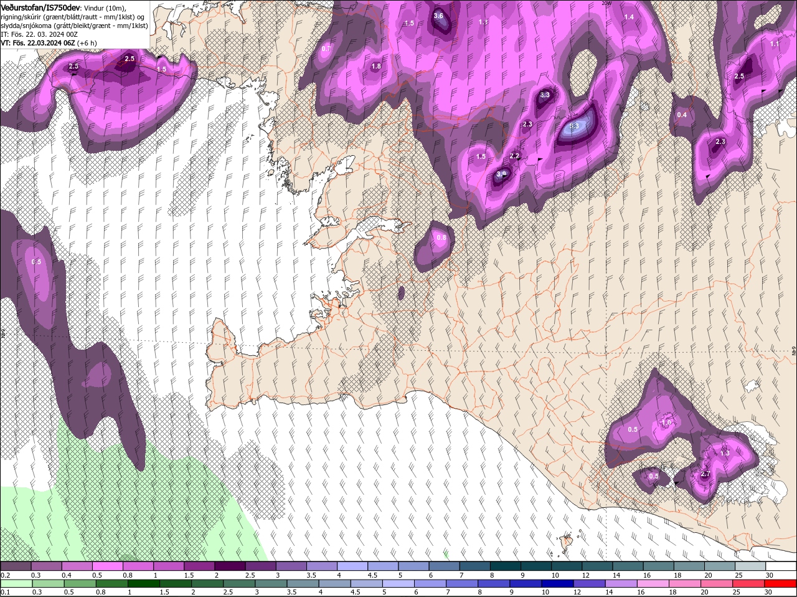Click the rigning/skúrir legend description line
The image size is (797, 597).
coord(73,17)
